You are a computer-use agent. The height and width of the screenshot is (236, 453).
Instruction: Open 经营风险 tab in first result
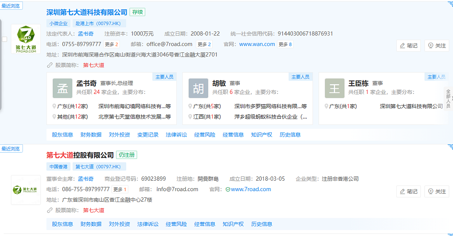pos(205,135)
